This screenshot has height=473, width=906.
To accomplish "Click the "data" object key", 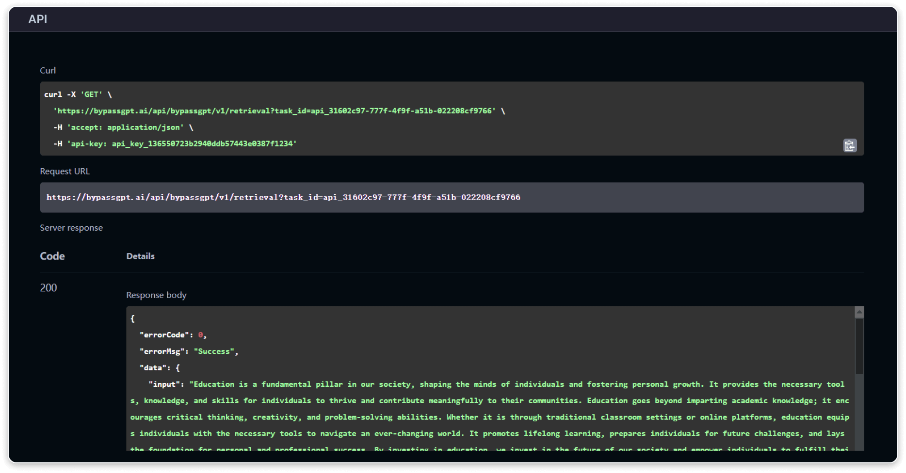I will pos(153,368).
